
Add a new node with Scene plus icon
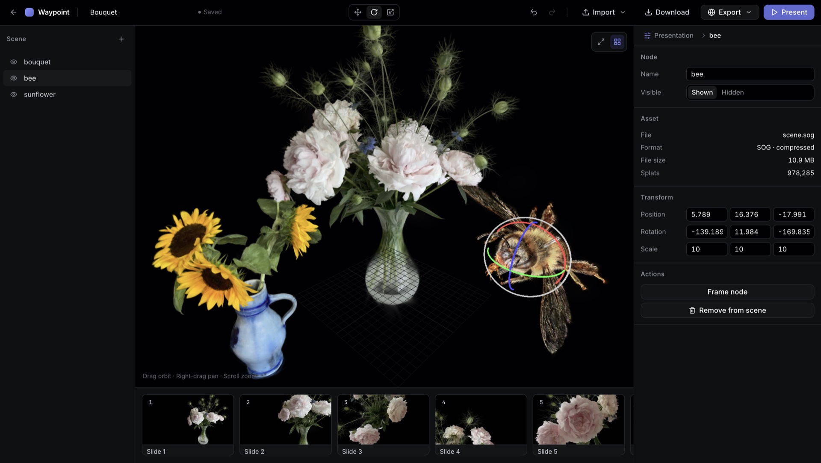(x=121, y=39)
